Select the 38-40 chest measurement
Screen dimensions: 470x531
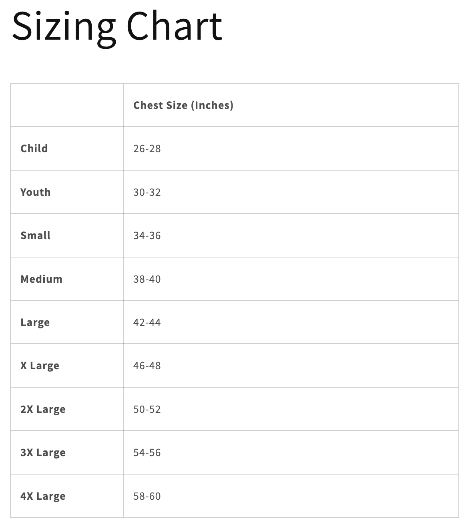[x=147, y=279]
